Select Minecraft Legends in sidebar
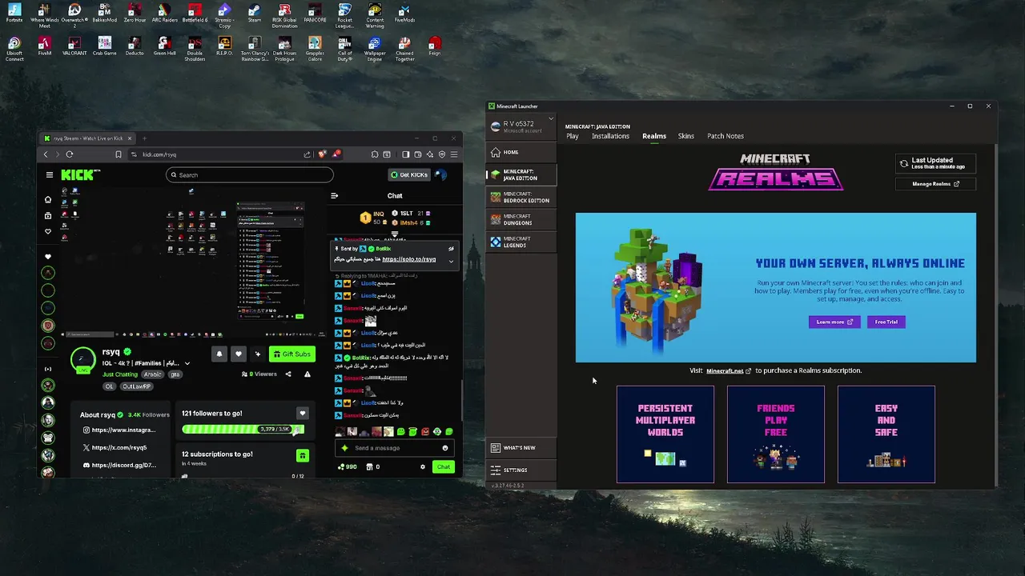1025x576 pixels. tap(521, 242)
